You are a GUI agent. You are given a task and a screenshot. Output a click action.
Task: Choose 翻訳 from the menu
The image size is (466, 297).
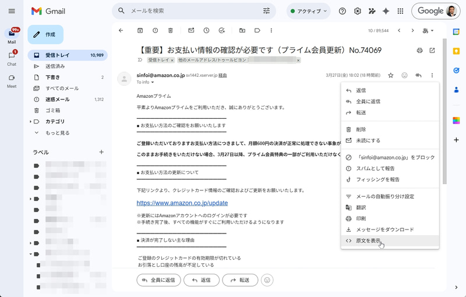(x=390, y=207)
